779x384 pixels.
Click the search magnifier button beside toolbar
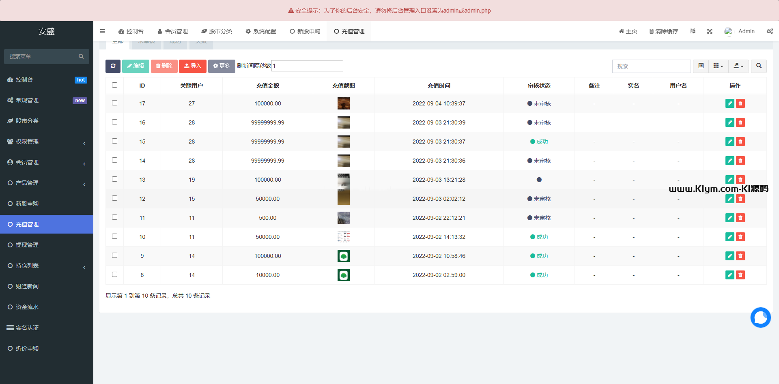(x=759, y=66)
